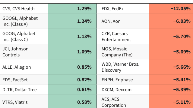Click the JCI Johnson Controls label
Viewport: 193px width, 108px height.
[15, 52]
